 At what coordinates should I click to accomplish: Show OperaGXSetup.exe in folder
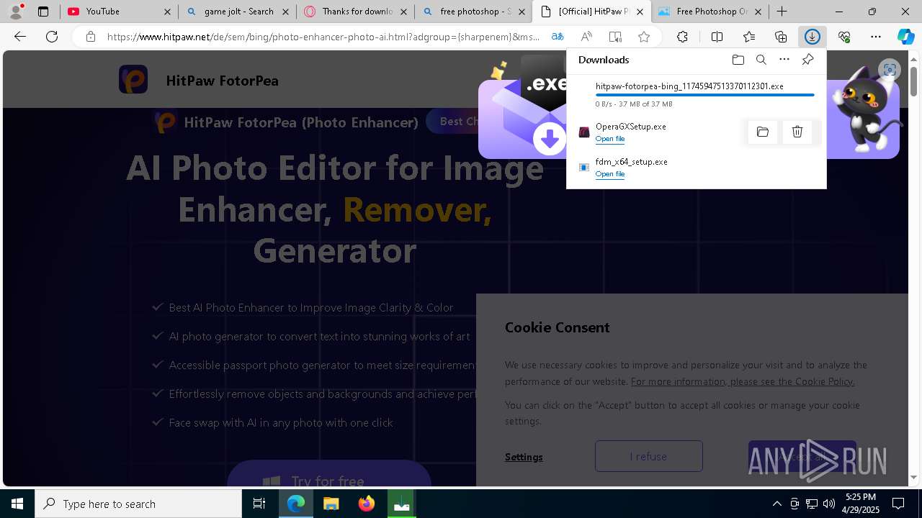(763, 132)
